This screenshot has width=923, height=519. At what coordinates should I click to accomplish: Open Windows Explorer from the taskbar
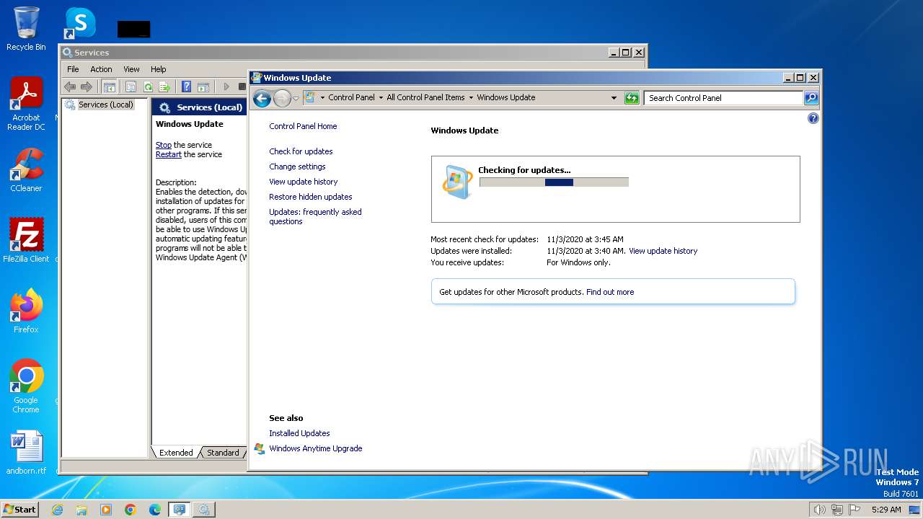point(81,510)
